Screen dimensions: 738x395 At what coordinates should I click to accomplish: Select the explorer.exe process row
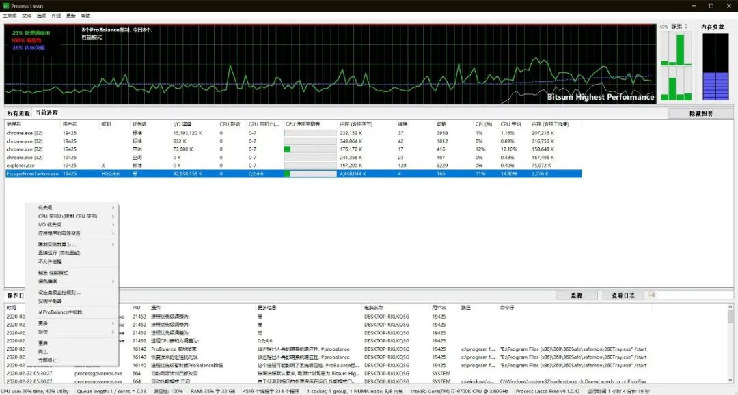click(293, 165)
